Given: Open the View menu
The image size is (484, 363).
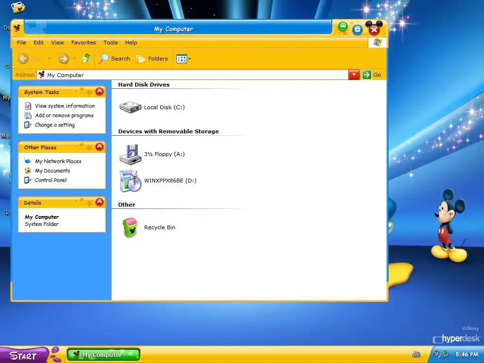Looking at the screenshot, I should (x=57, y=43).
